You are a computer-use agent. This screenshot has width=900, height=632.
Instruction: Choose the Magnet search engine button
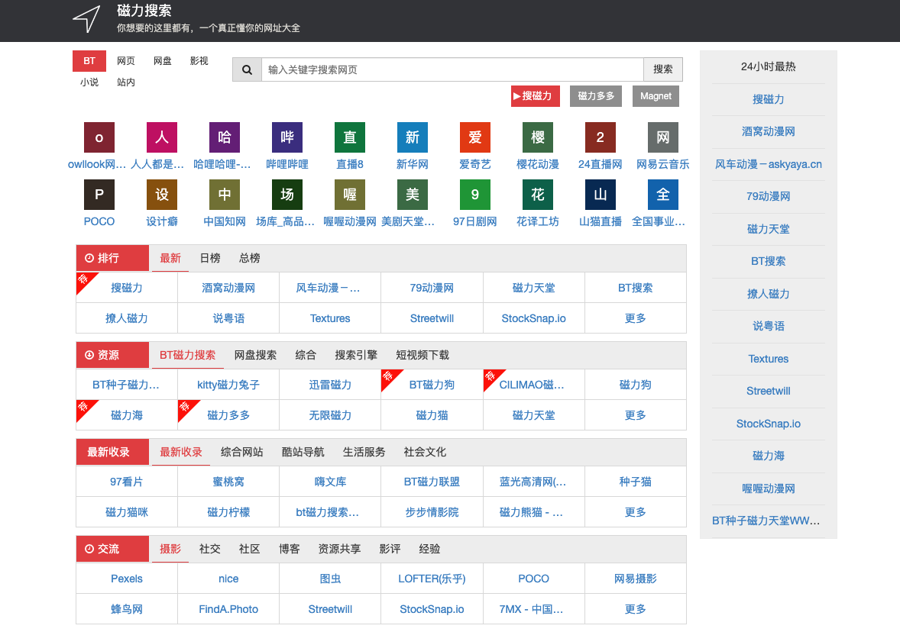click(x=656, y=95)
